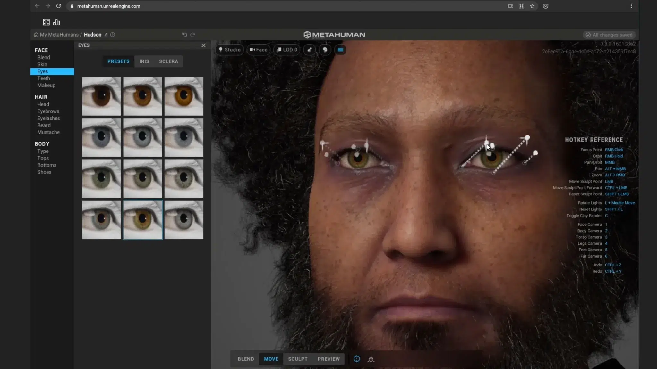Viewport: 657px width, 369px height.
Task: Switch to the SCLERA tab
Action: 168,61
